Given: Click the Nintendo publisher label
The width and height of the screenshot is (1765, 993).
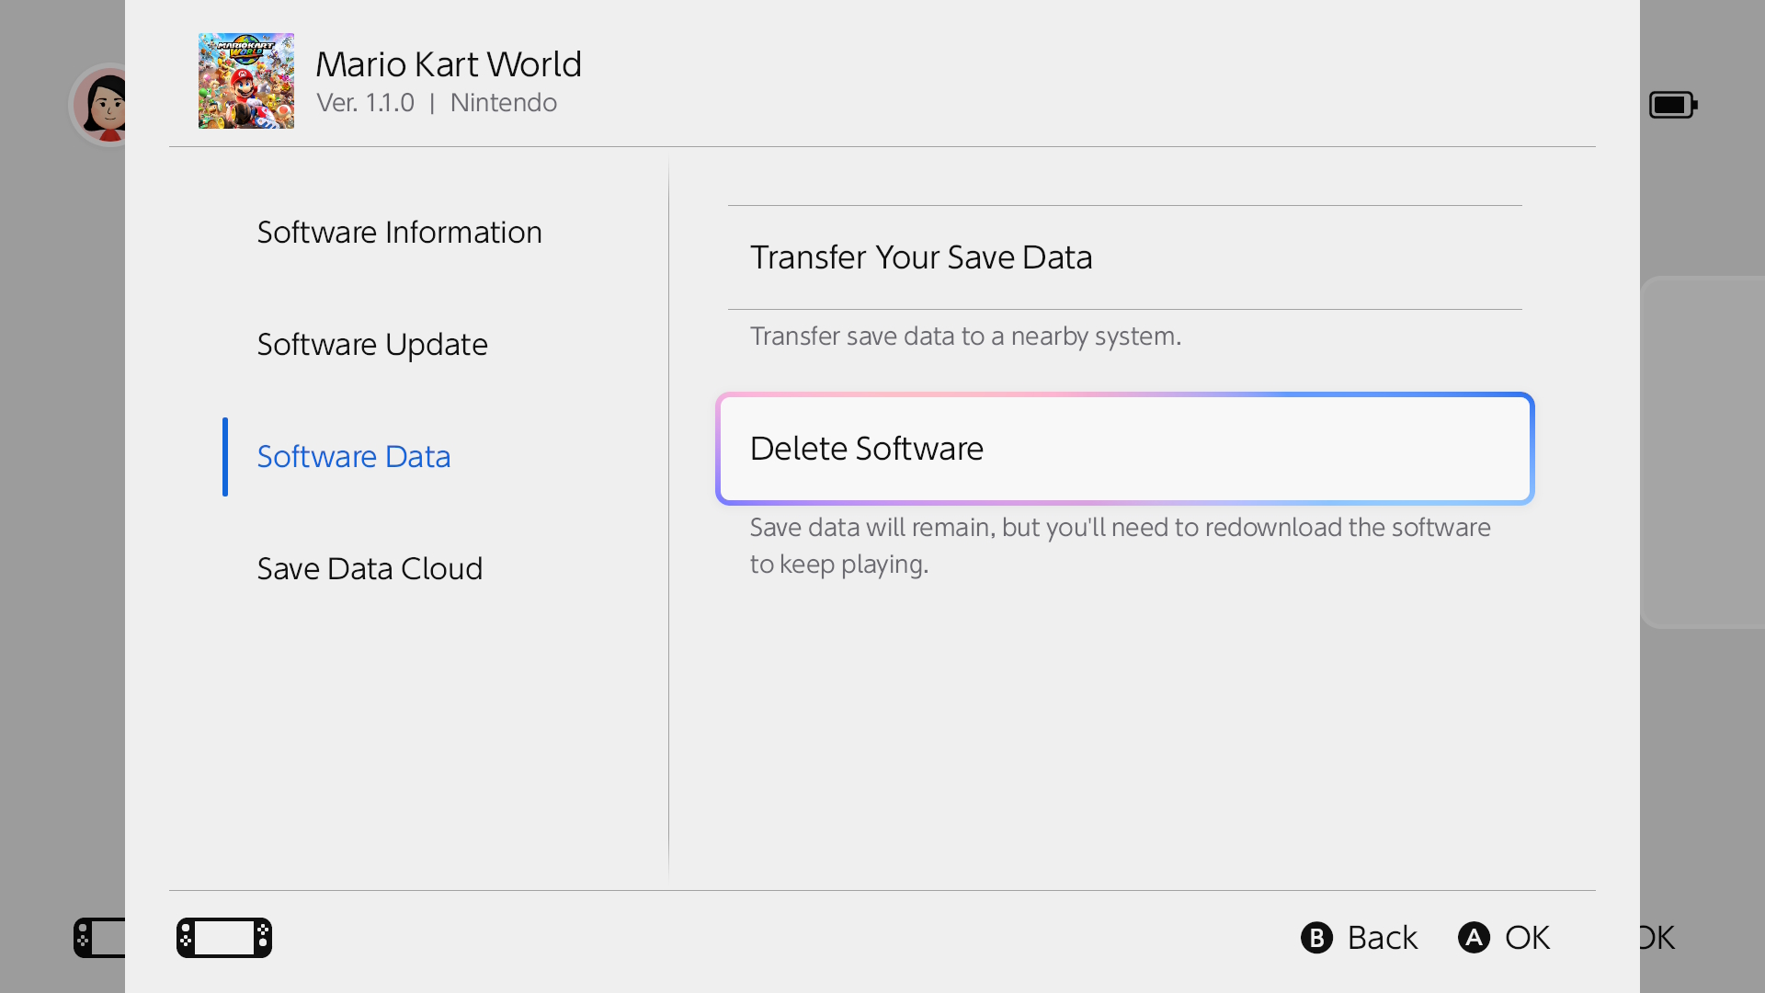Looking at the screenshot, I should pos(503,103).
